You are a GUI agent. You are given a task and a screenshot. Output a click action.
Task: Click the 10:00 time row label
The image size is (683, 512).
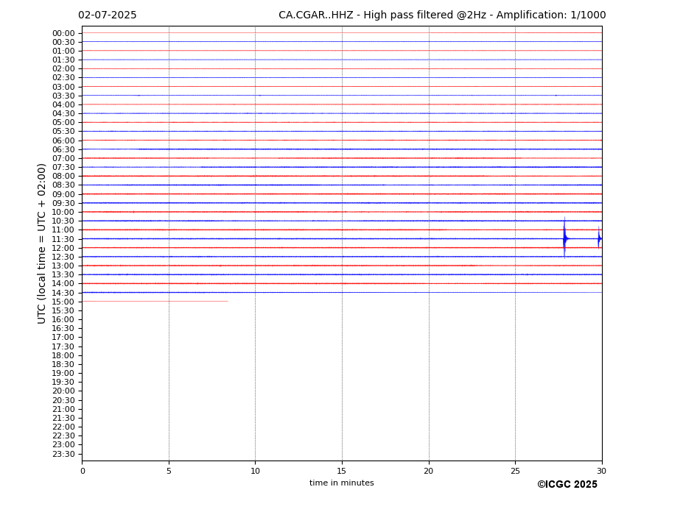pos(63,213)
